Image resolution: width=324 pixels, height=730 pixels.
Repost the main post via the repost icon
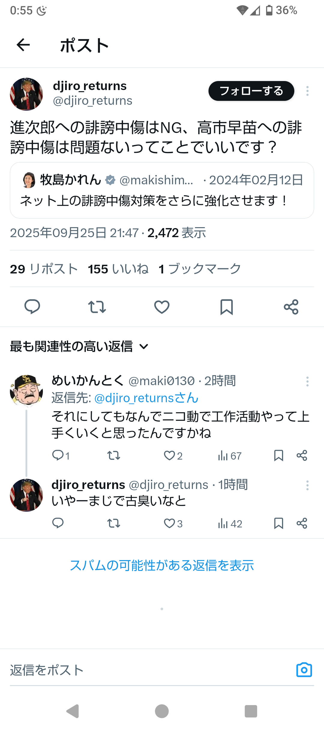point(97,307)
